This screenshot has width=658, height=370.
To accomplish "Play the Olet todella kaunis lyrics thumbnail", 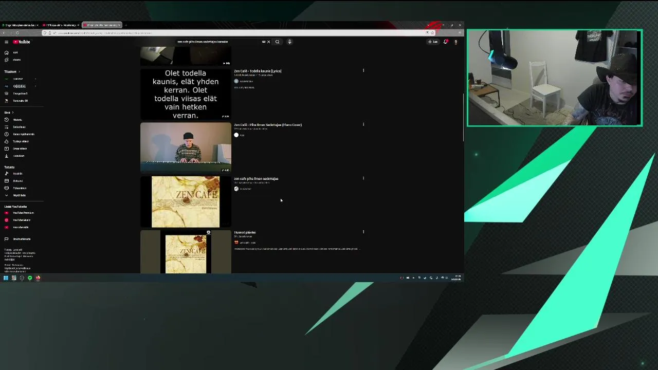I will tap(186, 94).
